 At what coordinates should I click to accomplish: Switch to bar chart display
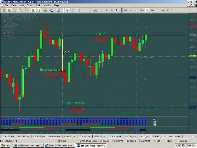[4, 10]
